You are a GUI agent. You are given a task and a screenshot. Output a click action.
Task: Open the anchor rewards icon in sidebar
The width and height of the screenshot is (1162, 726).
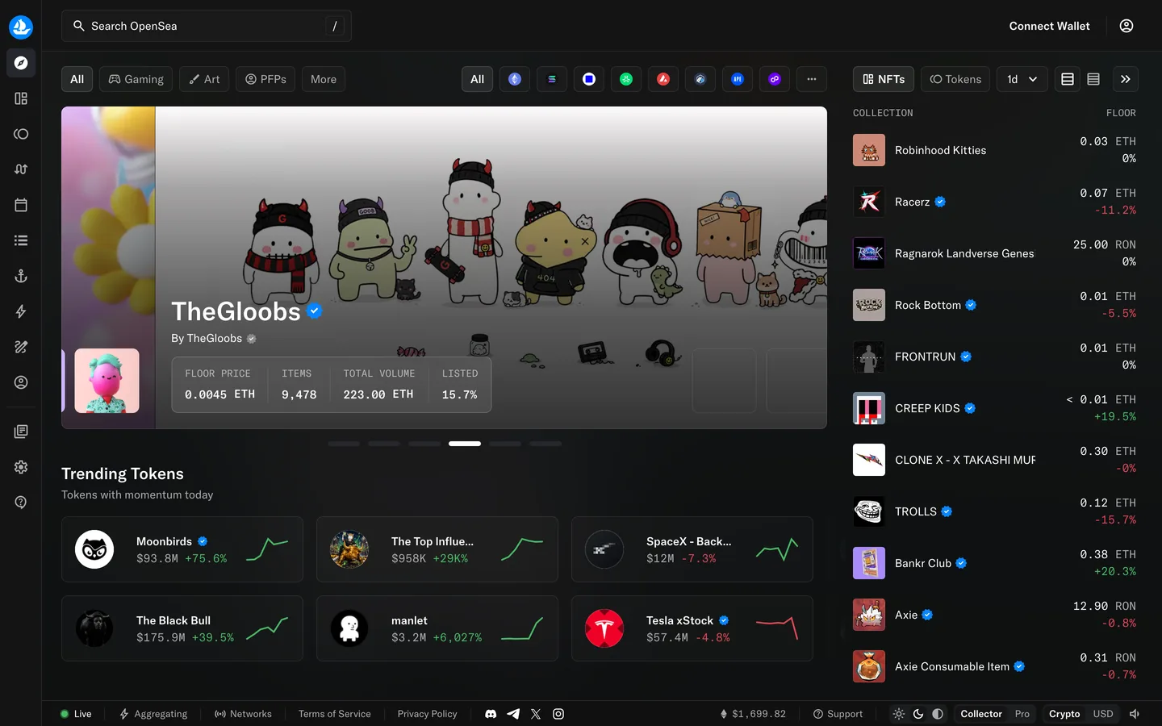point(21,276)
